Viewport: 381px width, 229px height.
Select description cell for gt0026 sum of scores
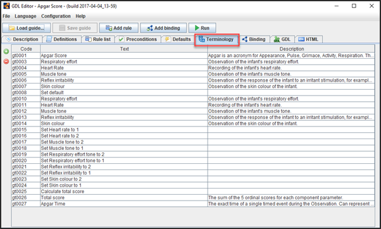pos(291,197)
